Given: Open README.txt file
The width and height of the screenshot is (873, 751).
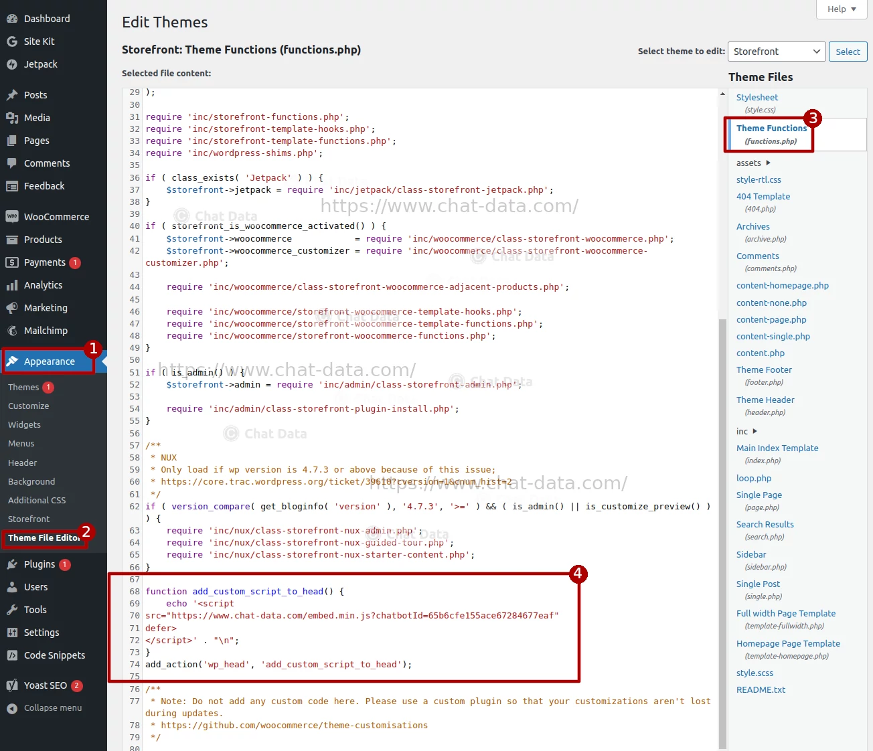Looking at the screenshot, I should (x=761, y=690).
